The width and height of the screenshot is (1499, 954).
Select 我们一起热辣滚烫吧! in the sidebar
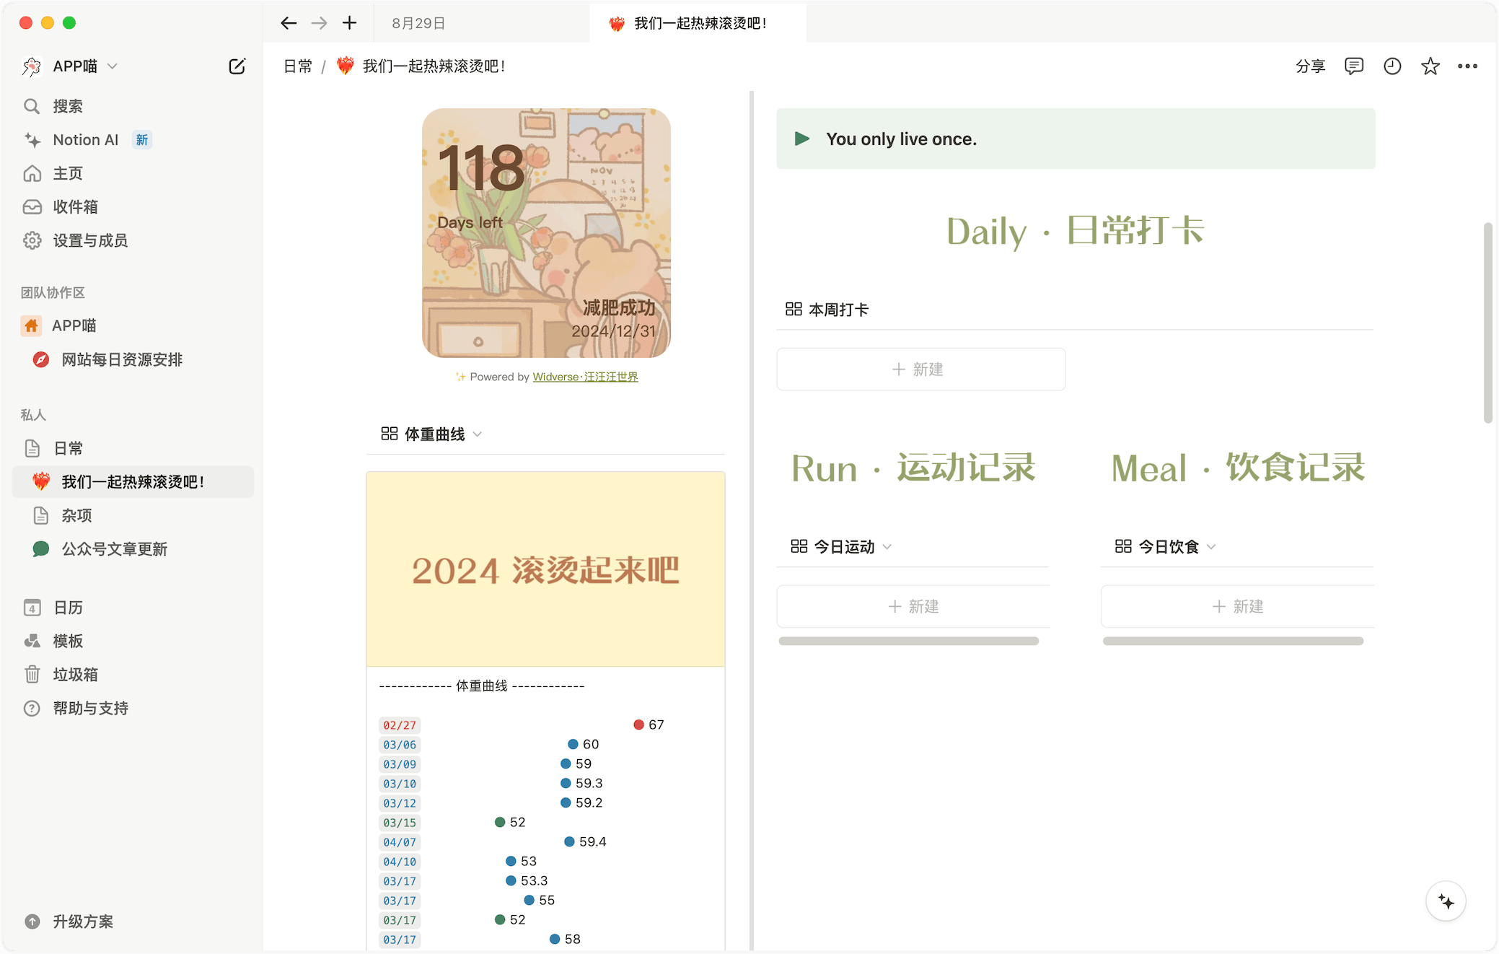tap(133, 481)
